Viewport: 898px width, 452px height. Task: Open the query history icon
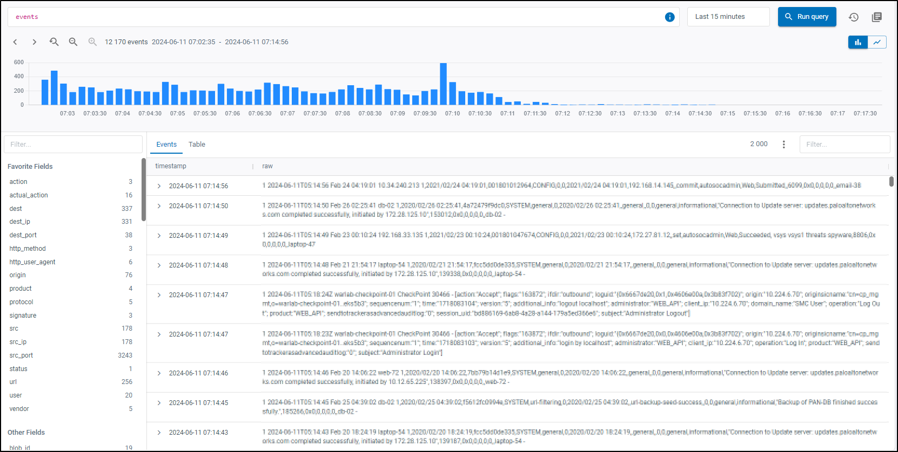click(x=854, y=17)
